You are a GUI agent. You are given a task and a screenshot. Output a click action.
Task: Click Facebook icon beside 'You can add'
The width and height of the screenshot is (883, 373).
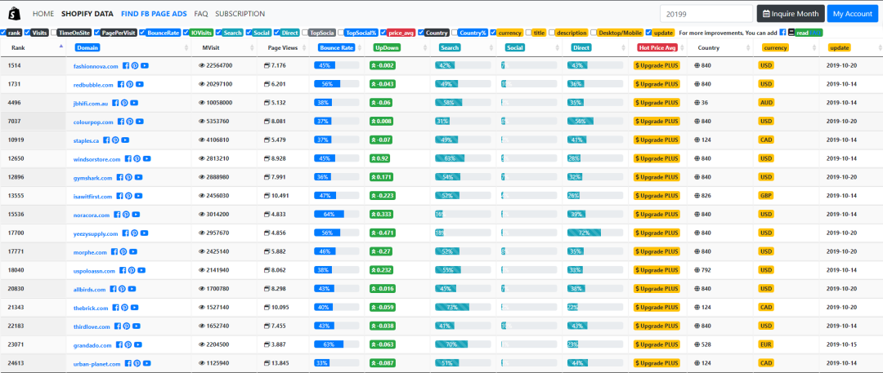pos(782,33)
